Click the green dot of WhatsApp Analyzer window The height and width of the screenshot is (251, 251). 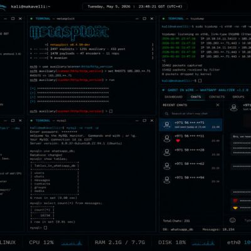164,90
